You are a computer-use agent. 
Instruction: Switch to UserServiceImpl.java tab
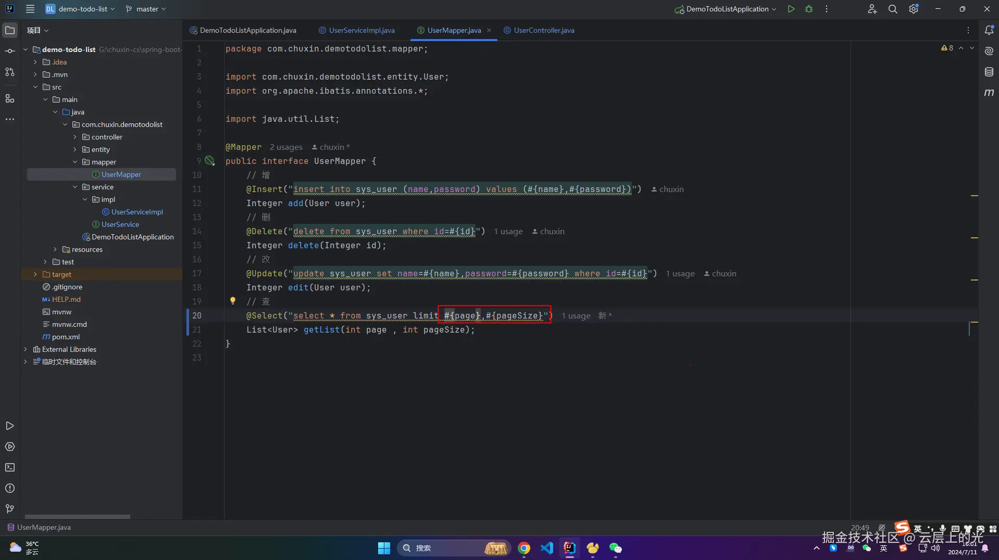tap(357, 30)
